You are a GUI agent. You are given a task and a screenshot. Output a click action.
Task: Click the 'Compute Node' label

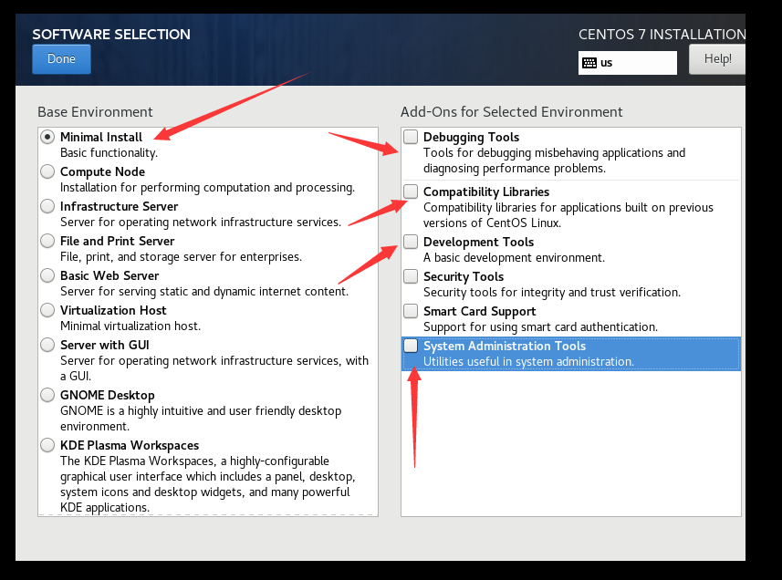coord(103,172)
